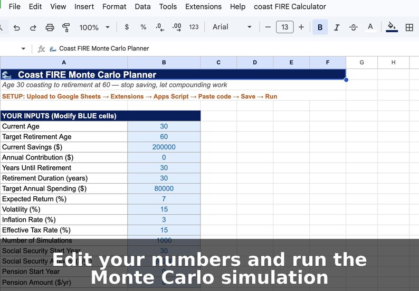419x291 pixels.
Task: Click the YOUR INPUTS header cell
Action: tap(100, 116)
